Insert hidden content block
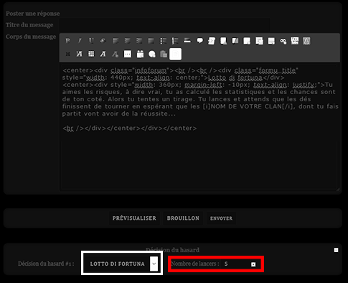Screen dimensions: 348x283 pyautogui.click(x=235, y=41)
